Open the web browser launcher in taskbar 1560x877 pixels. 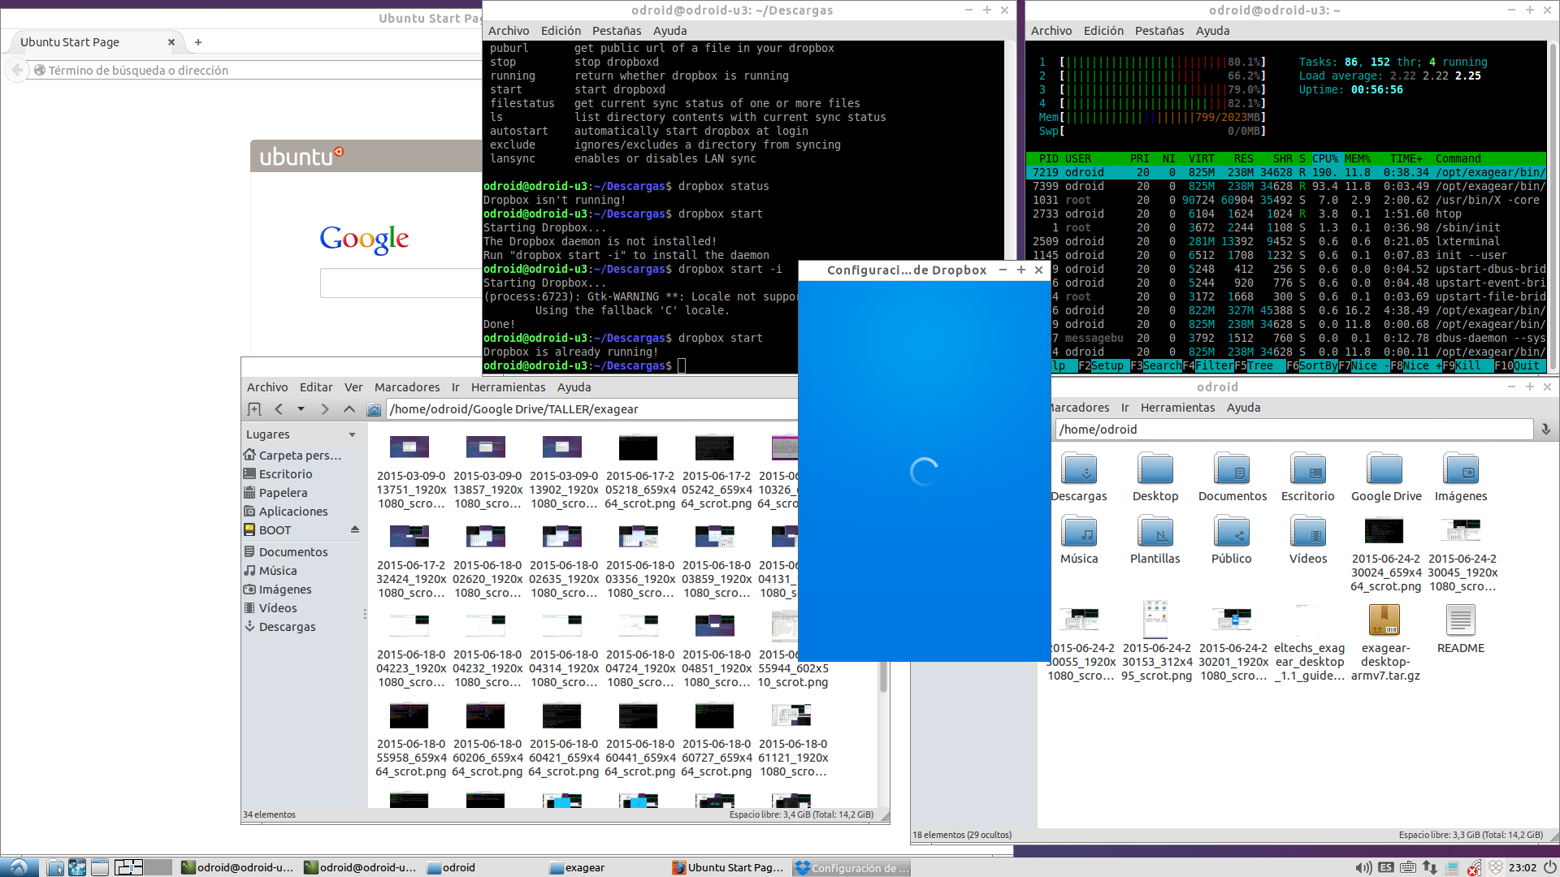(x=77, y=867)
